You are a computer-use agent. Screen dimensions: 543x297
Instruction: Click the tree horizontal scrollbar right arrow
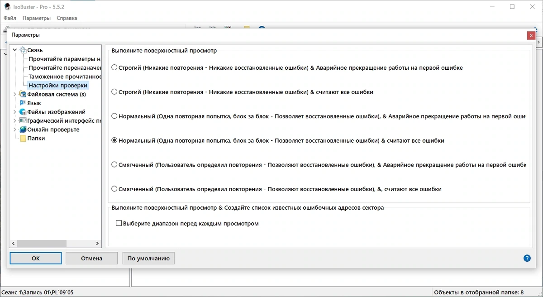point(97,244)
